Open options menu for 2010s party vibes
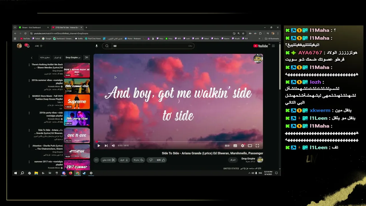The image size is (366, 206). [29, 113]
